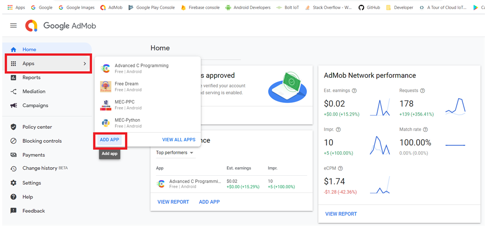
Task: Open the GitHub bookmark
Action: coord(369,8)
